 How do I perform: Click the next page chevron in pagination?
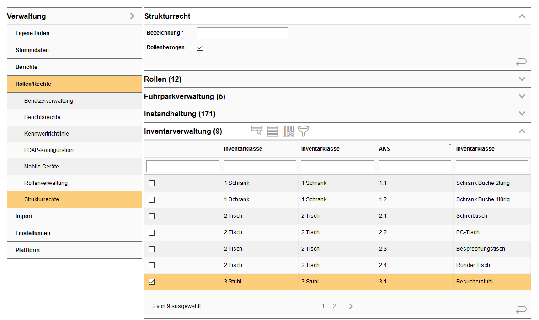tap(351, 306)
